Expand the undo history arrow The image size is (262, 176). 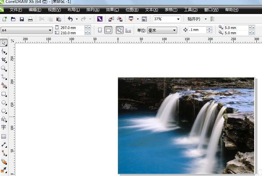(77, 19)
